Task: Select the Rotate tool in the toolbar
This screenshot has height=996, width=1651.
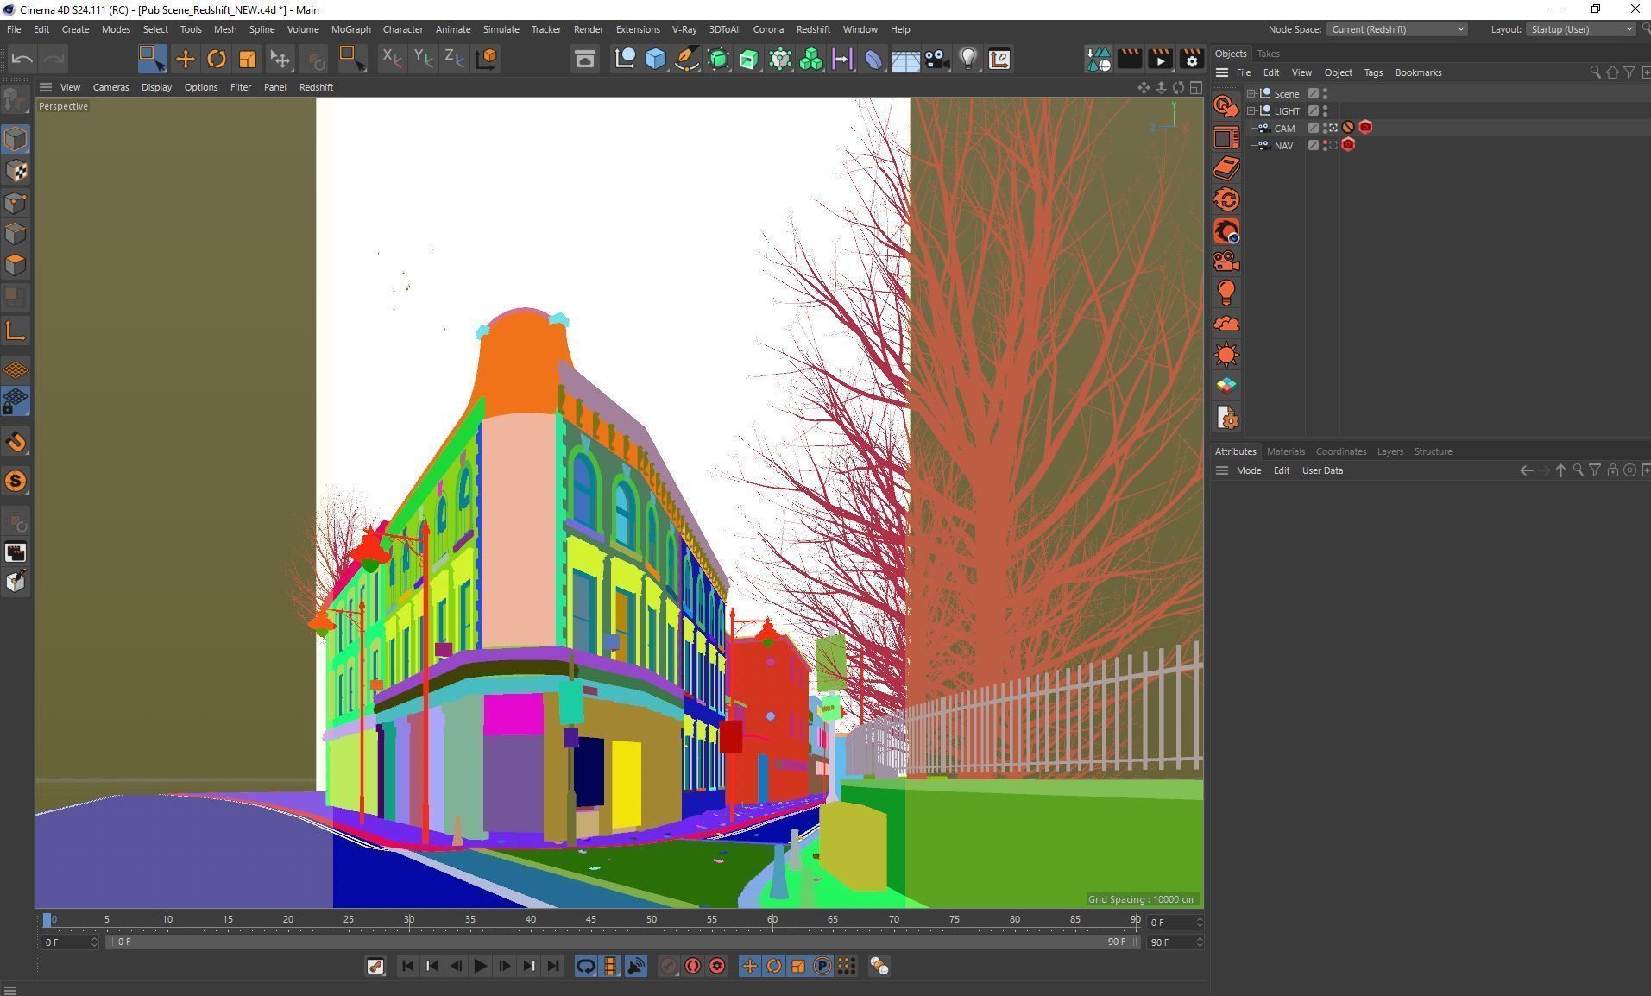Action: [x=217, y=59]
